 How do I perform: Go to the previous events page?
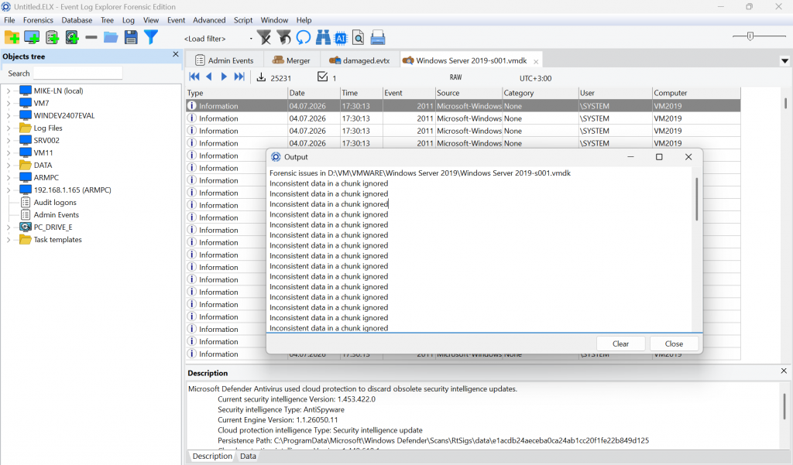tap(209, 77)
